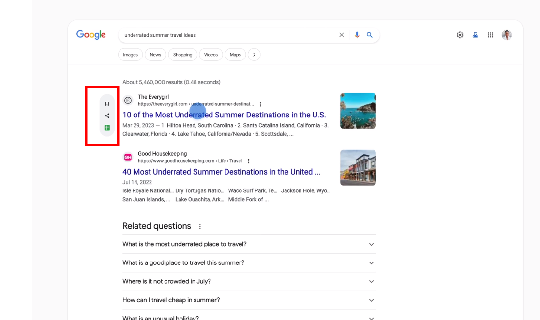The image size is (540, 320).
Task: Open Google settings gear
Action: tap(460, 35)
